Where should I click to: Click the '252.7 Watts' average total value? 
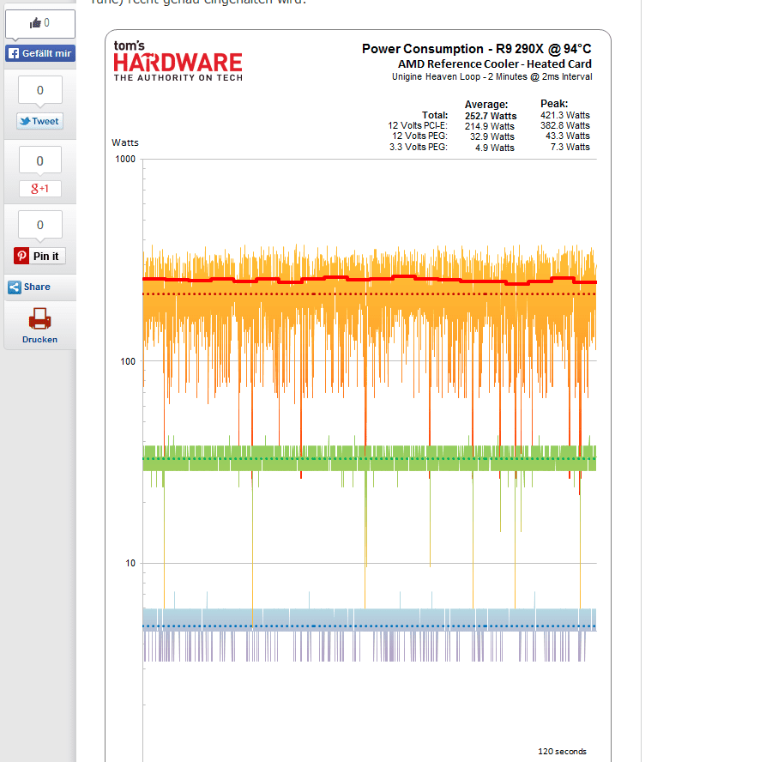click(491, 116)
